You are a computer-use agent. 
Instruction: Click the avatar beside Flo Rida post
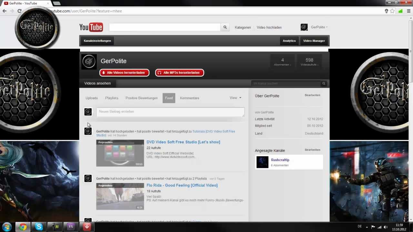[x=88, y=178]
